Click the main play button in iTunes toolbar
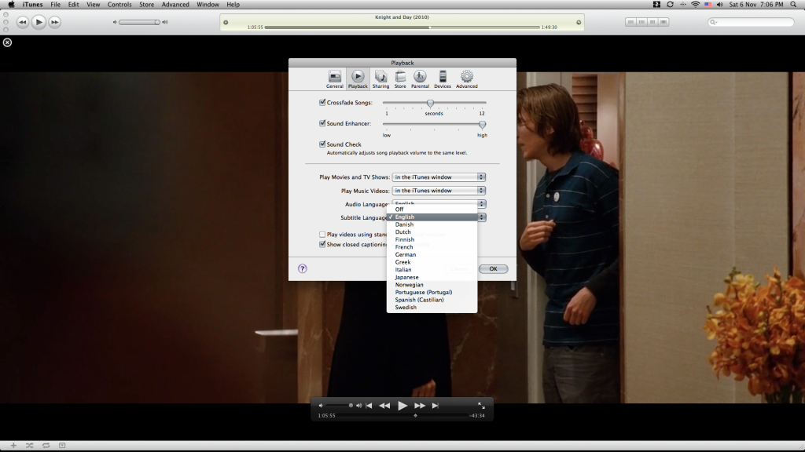805x452 pixels. (39, 22)
